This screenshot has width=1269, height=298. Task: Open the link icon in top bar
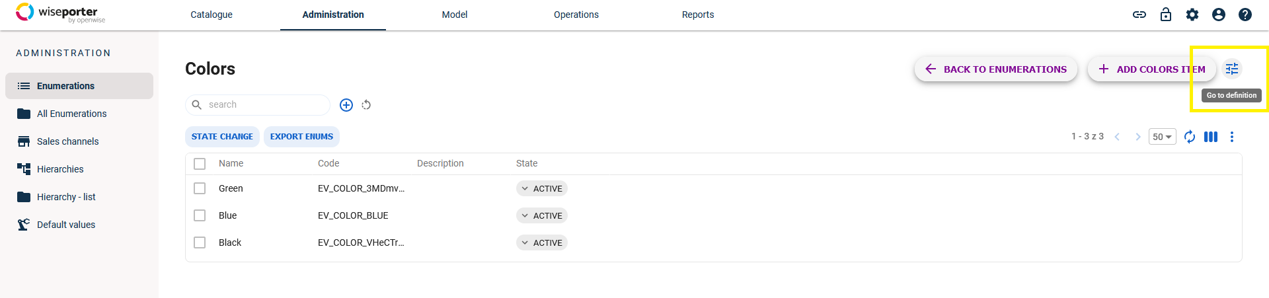pyautogui.click(x=1139, y=15)
